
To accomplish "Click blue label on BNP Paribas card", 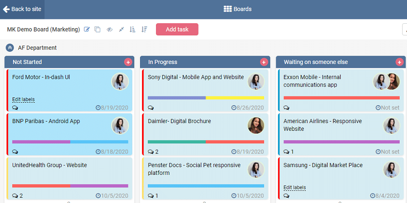I will [99, 142].
